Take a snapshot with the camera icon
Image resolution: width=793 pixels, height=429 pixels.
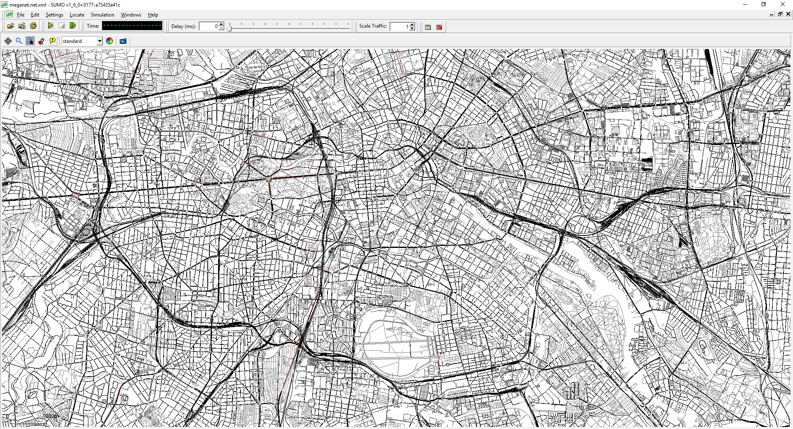[123, 41]
